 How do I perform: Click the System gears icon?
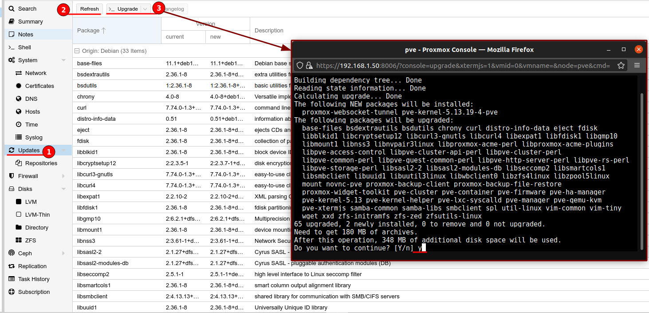tap(12, 60)
